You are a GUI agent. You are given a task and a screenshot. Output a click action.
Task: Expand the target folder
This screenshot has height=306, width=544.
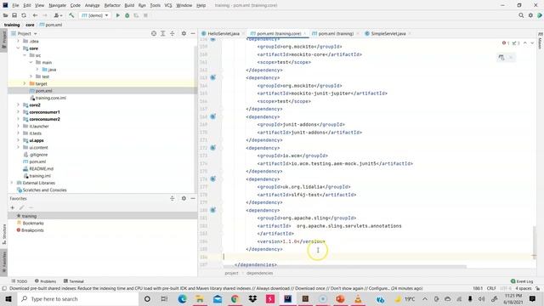pyautogui.click(x=25, y=83)
